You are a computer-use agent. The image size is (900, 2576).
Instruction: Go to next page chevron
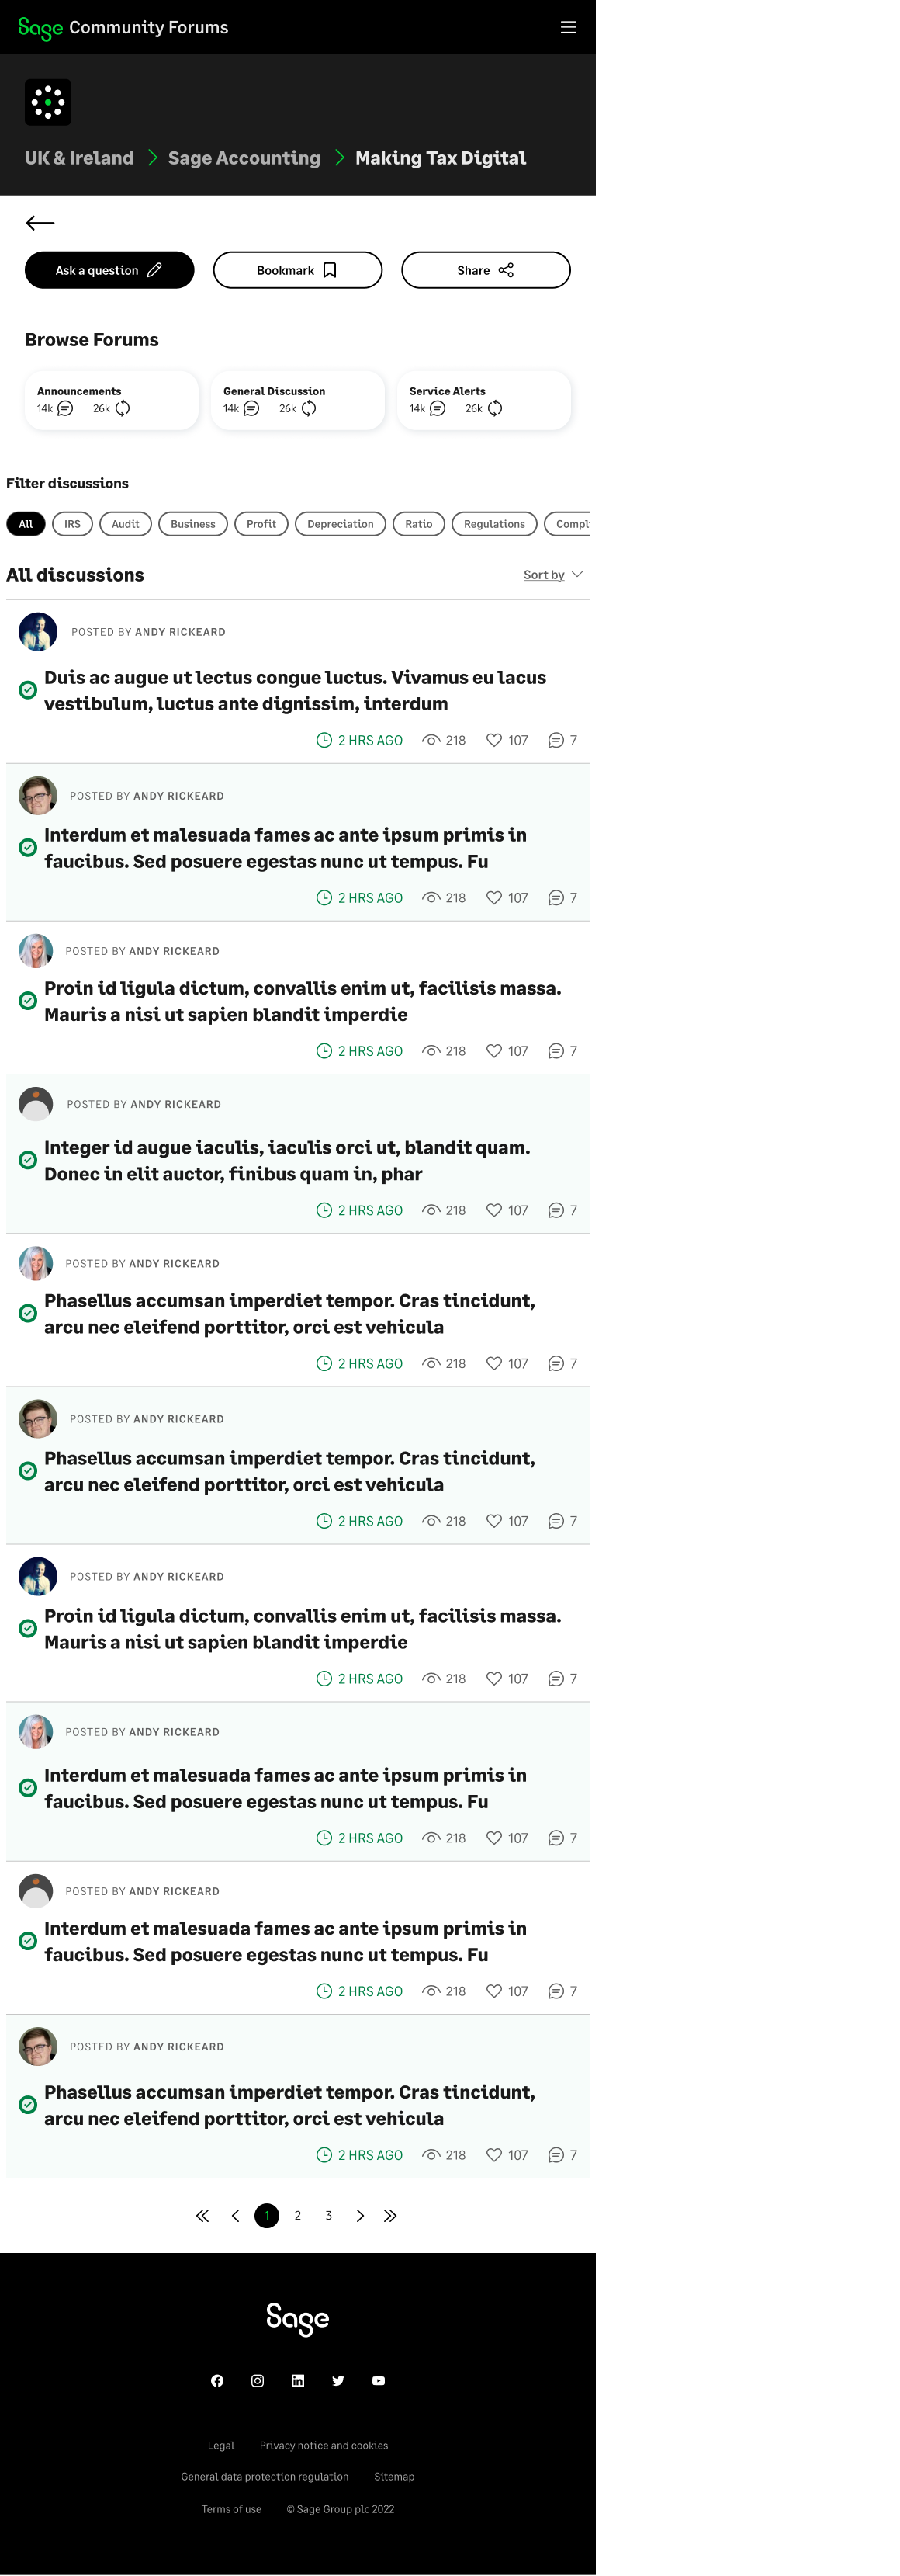click(x=359, y=2216)
